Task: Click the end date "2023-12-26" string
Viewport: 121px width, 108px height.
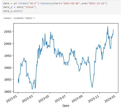Action: [x=97, y=3]
